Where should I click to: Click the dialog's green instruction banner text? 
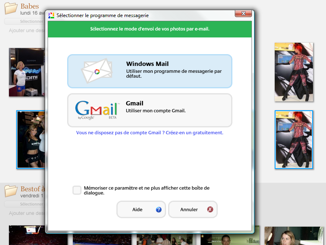click(x=150, y=29)
